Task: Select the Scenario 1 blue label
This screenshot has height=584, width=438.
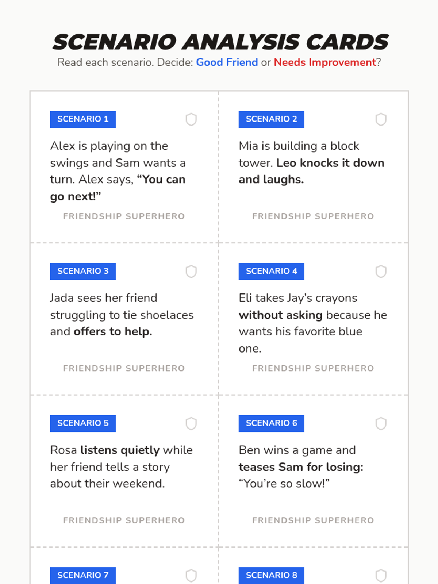Action: (x=83, y=119)
